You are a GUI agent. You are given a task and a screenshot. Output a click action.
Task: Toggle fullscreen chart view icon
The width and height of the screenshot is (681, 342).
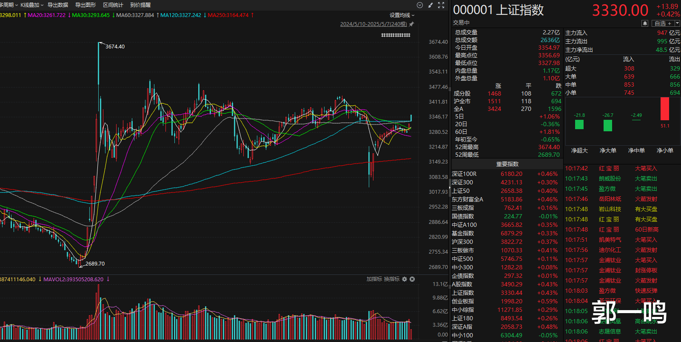tap(441, 5)
